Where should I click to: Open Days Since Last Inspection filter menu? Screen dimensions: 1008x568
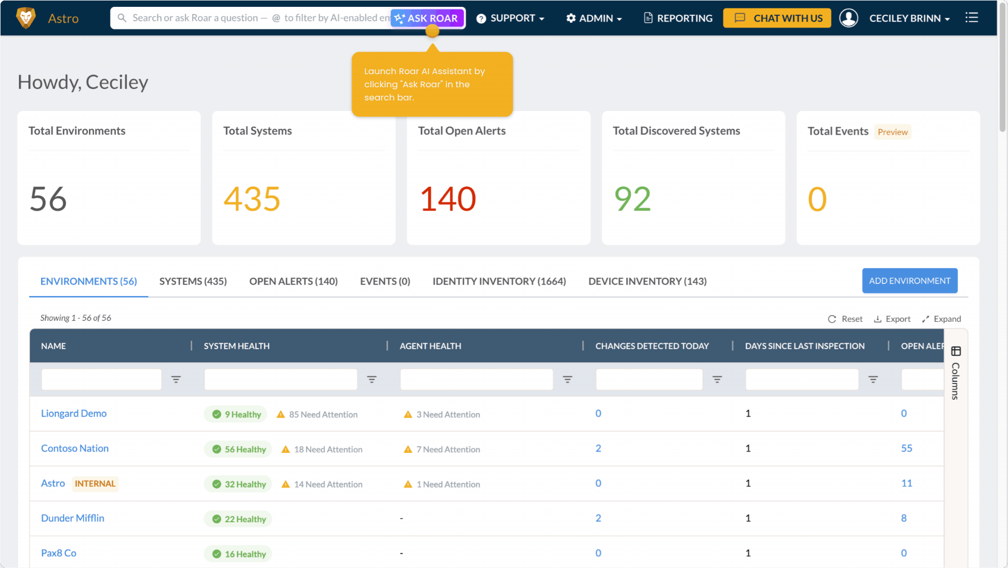click(873, 379)
